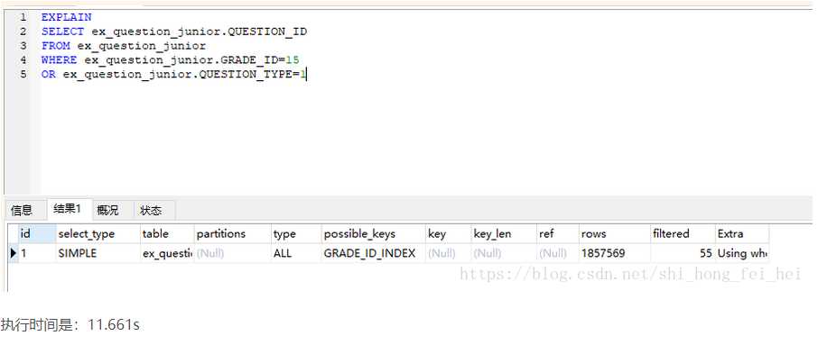Click the FROM keyword on line 3

pyautogui.click(x=56, y=46)
